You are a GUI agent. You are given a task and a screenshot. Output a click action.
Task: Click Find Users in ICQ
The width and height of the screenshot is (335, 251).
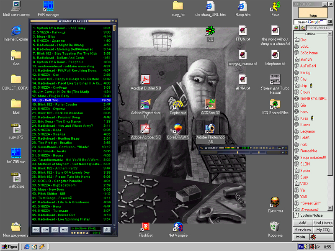click(323, 223)
